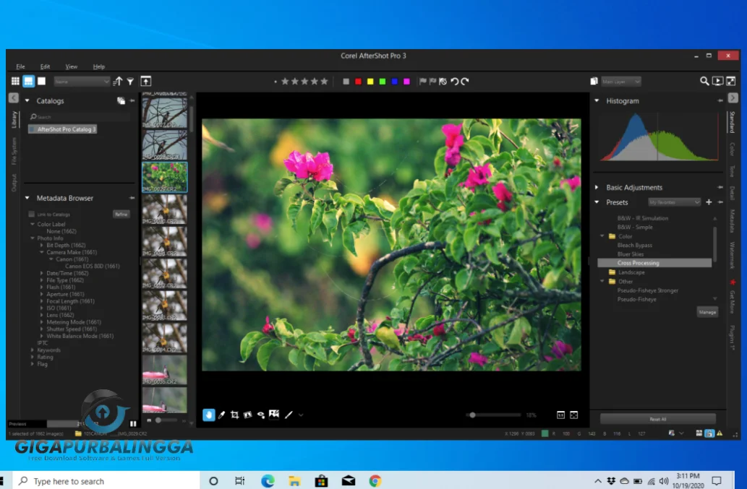
Task: Apply the Bleach Bypass preset
Action: coord(635,246)
